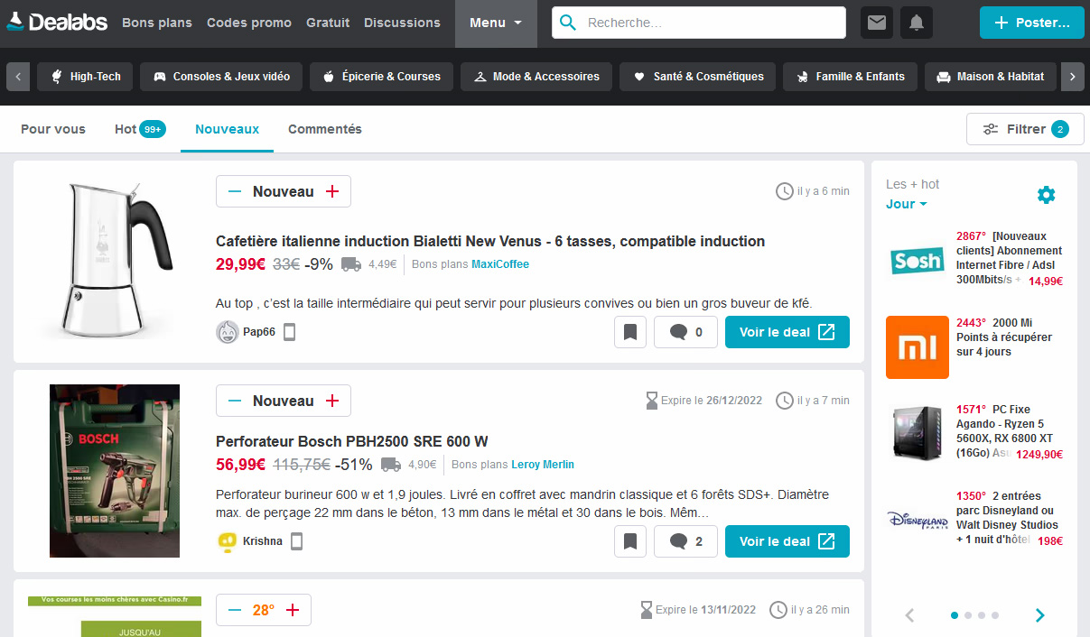The width and height of the screenshot is (1090, 637).
Task: Open the Bialetti New Venus deal title
Action: pyautogui.click(x=490, y=241)
